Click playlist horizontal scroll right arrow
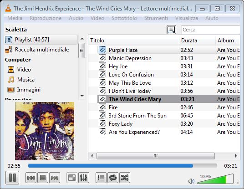Image resolution: width=244 pixels, height=189 pixels. (236, 156)
